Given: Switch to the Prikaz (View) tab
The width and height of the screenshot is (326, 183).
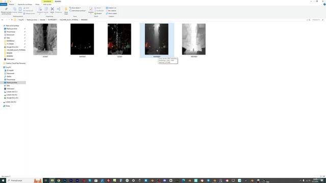Looking at the screenshot, I should click(37, 5).
